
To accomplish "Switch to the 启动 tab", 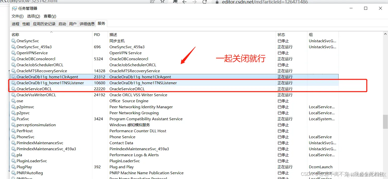I will point(62,24).
